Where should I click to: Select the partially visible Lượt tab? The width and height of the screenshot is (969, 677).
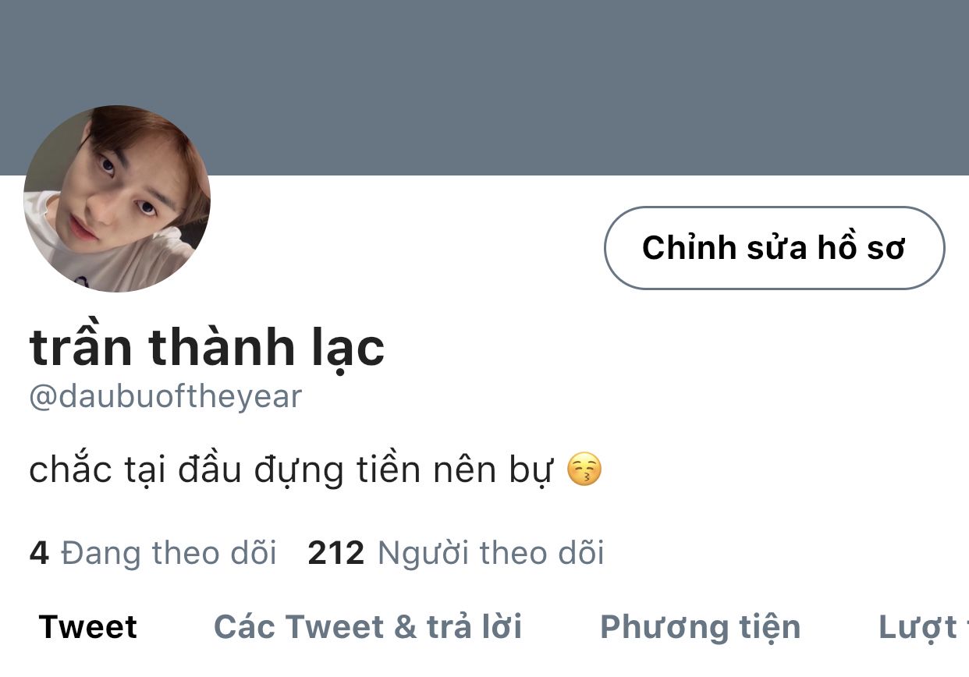(x=921, y=627)
